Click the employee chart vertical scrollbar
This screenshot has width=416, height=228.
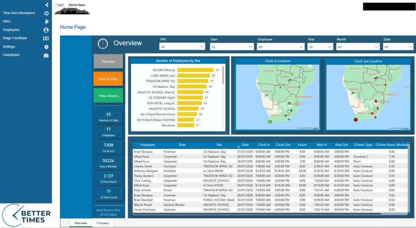223,75
